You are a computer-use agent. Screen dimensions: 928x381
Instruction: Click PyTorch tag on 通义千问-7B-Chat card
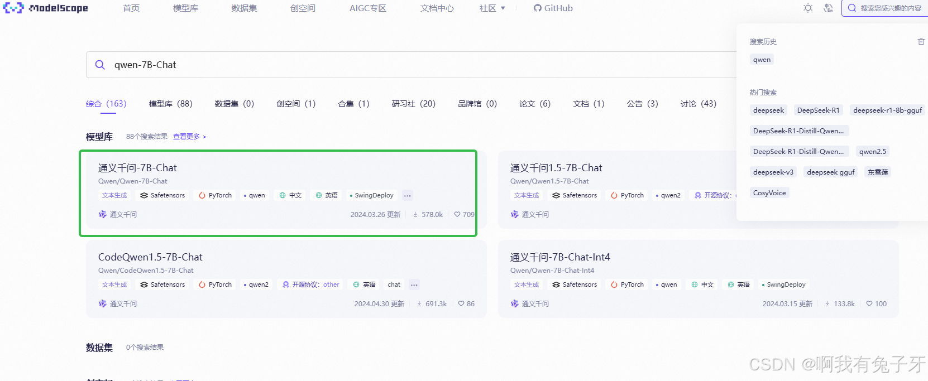click(215, 195)
